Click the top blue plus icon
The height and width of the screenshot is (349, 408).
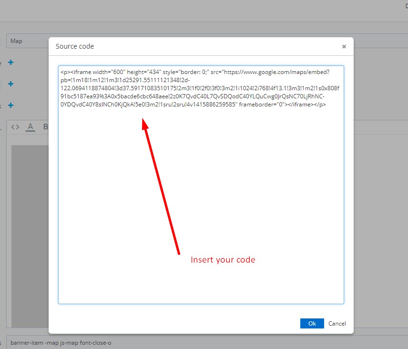coord(10,63)
